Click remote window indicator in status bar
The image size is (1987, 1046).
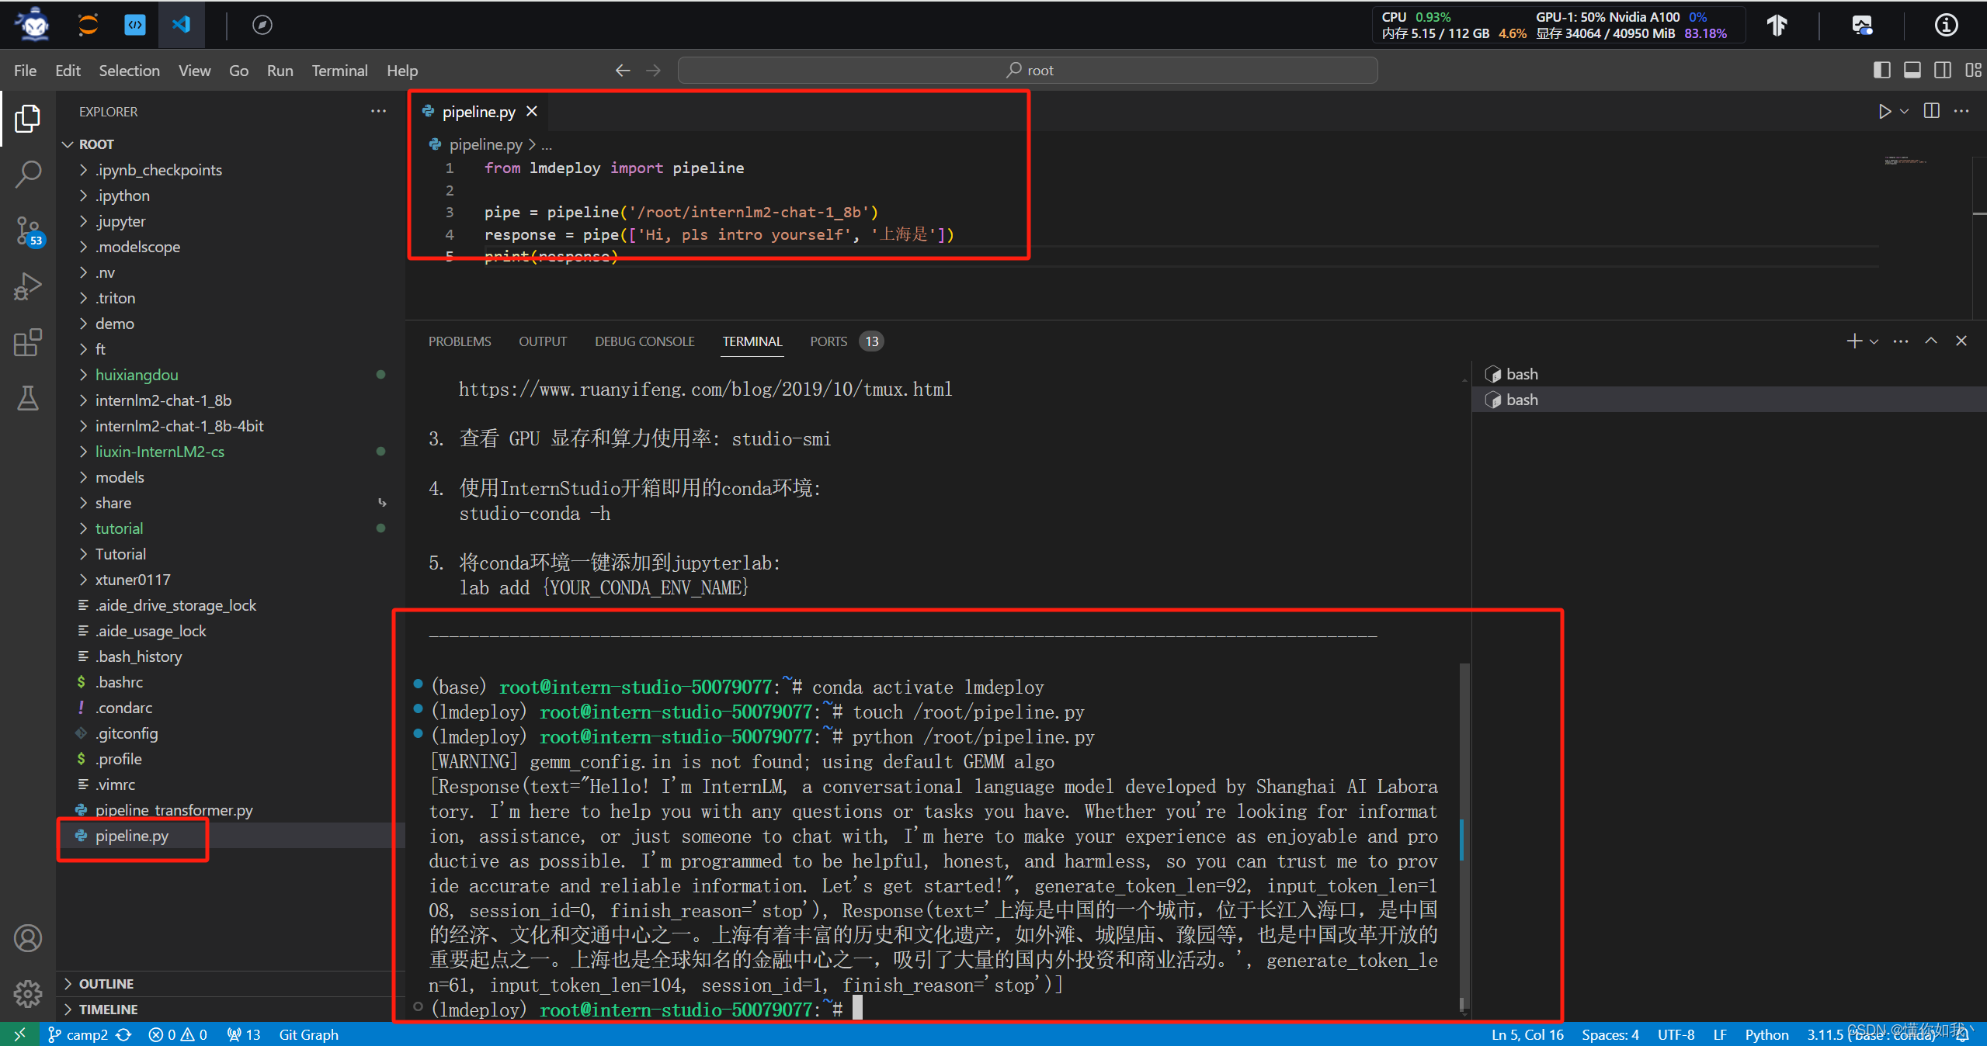(x=19, y=1034)
